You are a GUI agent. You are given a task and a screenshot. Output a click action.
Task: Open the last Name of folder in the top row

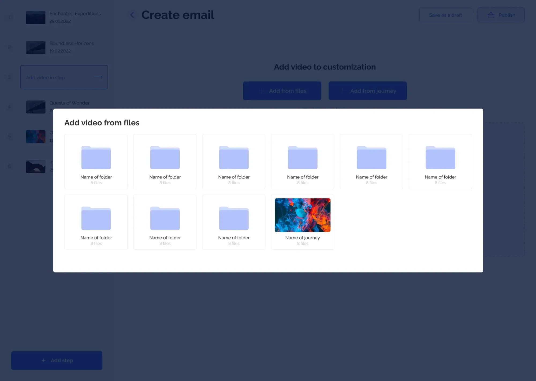tap(440, 161)
